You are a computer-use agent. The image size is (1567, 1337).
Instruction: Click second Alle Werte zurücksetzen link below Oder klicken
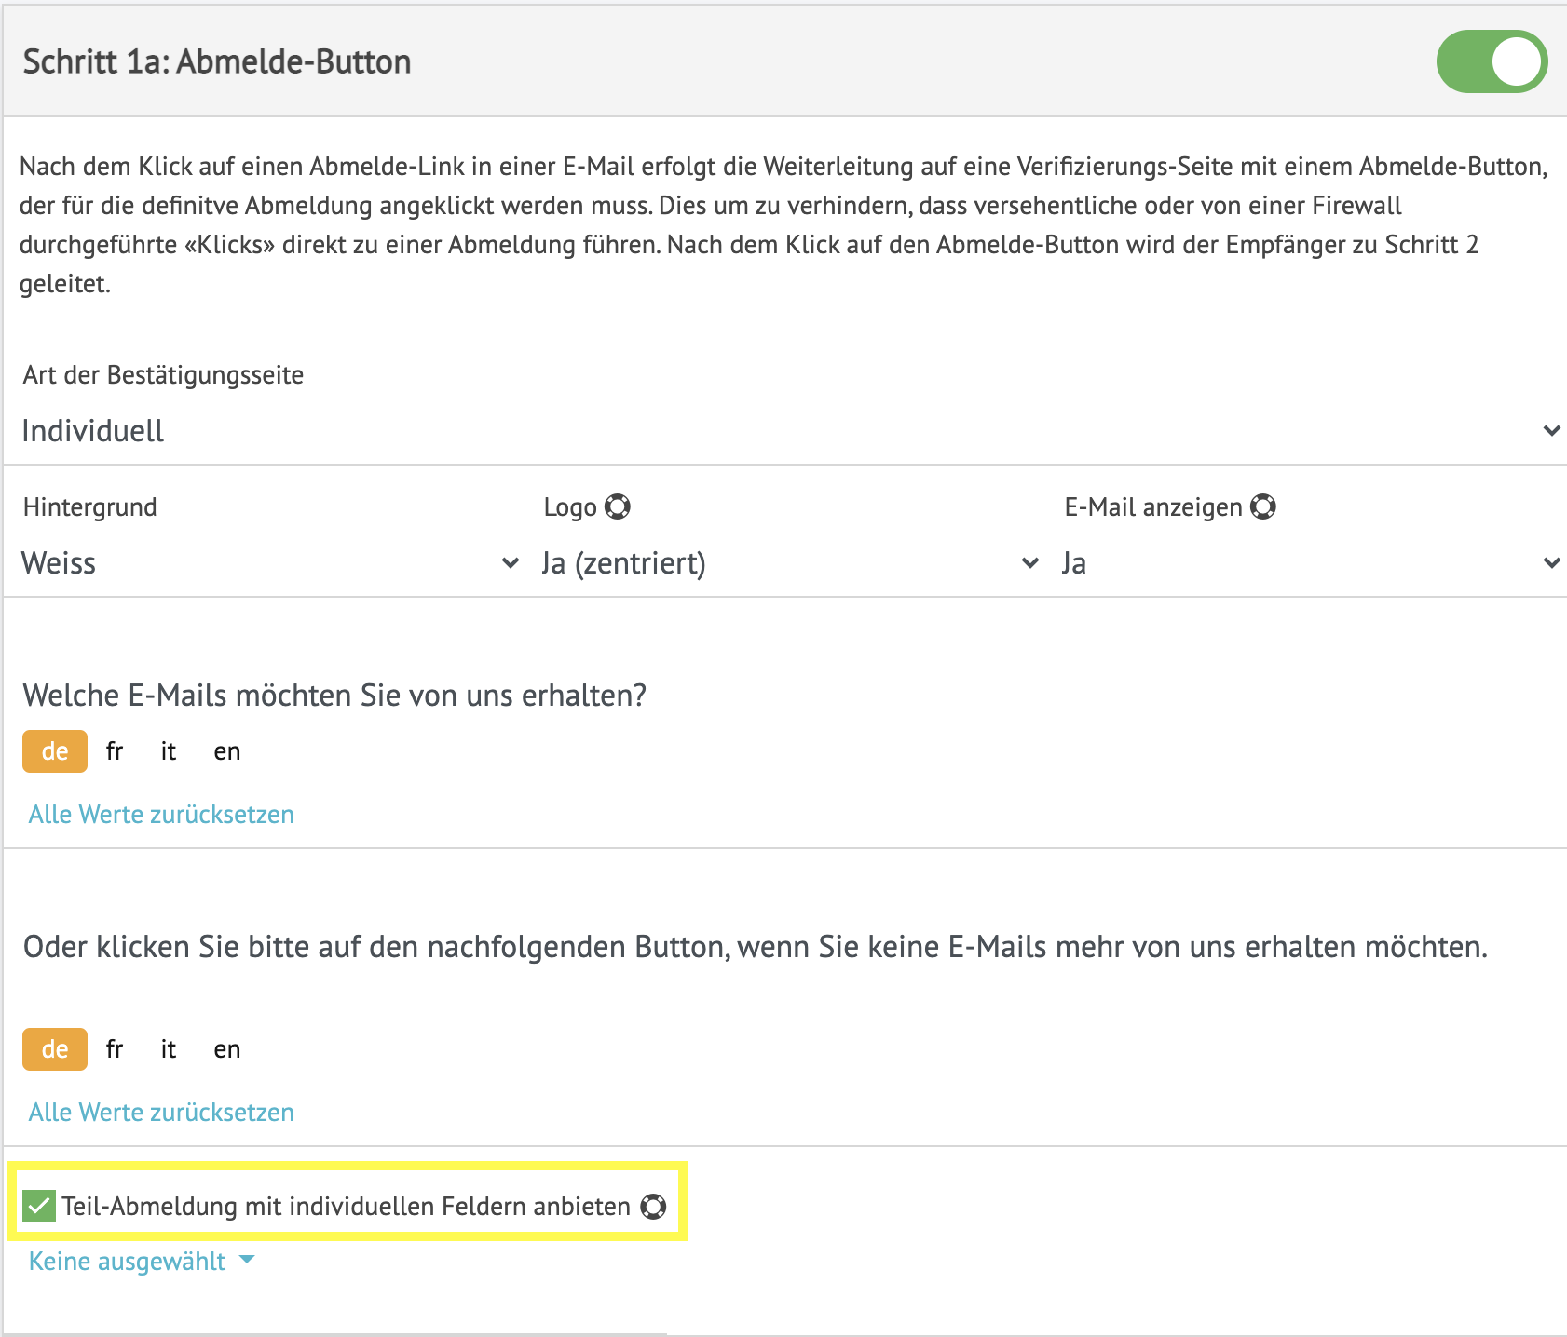click(161, 1113)
